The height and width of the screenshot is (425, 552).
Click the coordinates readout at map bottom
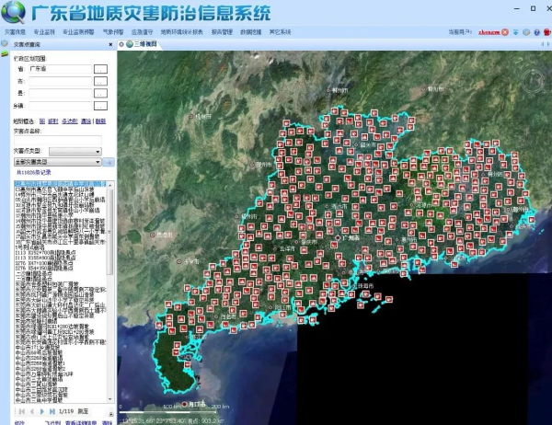tap(173, 420)
